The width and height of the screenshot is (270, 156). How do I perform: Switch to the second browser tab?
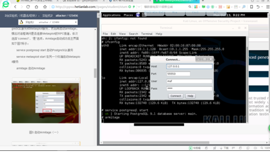(83, 1)
